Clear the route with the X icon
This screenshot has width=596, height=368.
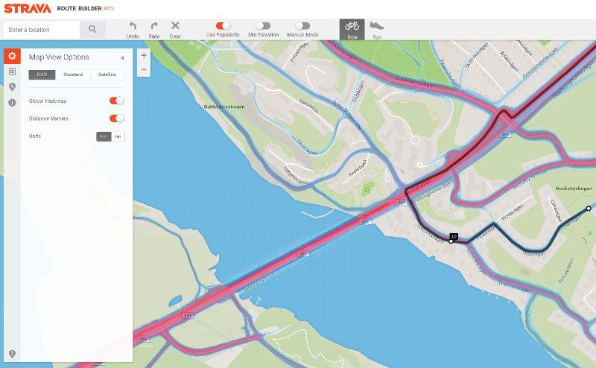[175, 26]
